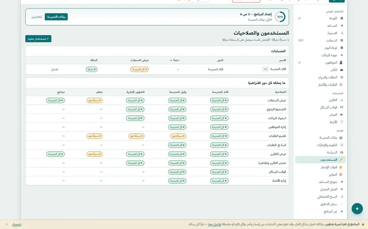368x229 pixels.
Task: Click التفاصيل next to setup button
Action: tap(37, 17)
